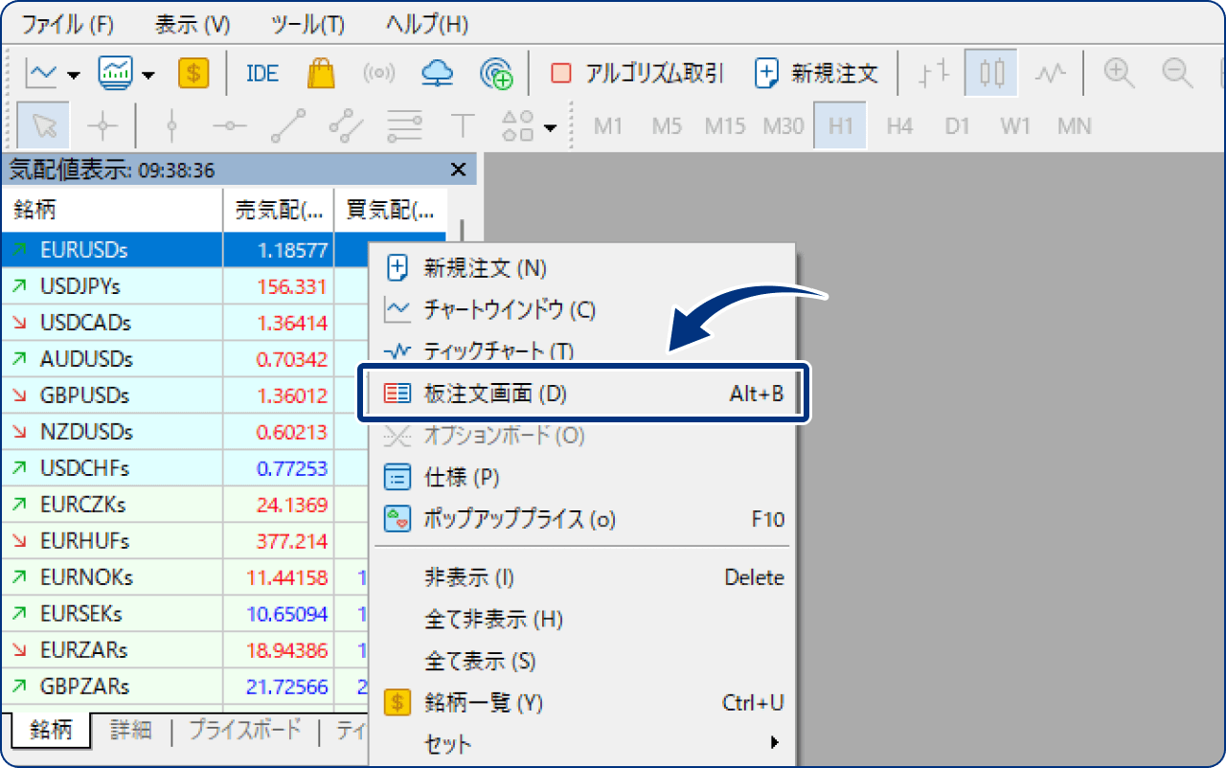
Task: Open the Signals panel icon
Action: [x=377, y=73]
